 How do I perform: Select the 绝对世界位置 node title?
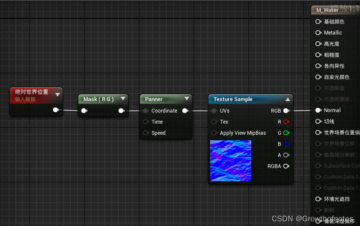pyautogui.click(x=32, y=92)
